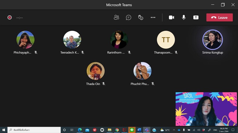The height and width of the screenshot is (133, 238).
Task: Open the participants panel
Action: pyautogui.click(x=116, y=17)
